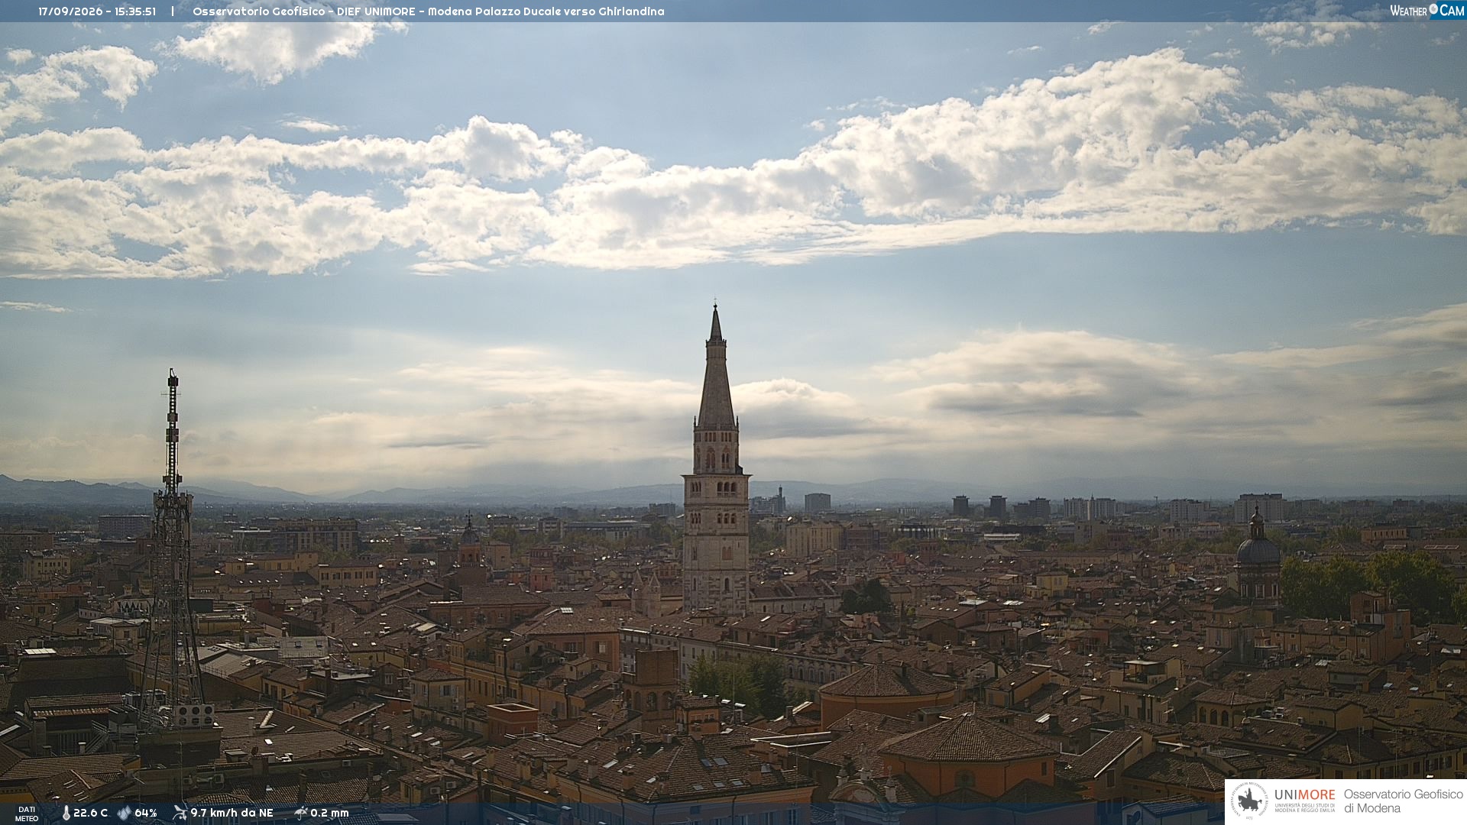
Task: Click the wind anemometer icon
Action: (x=180, y=813)
